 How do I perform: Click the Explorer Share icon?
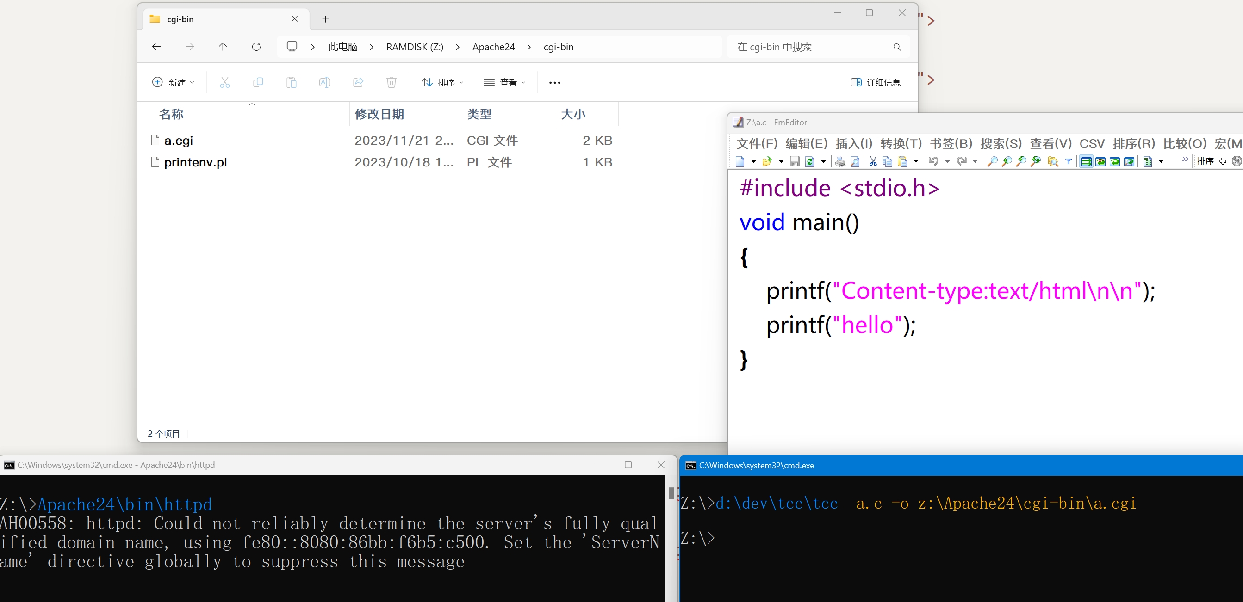(x=358, y=82)
